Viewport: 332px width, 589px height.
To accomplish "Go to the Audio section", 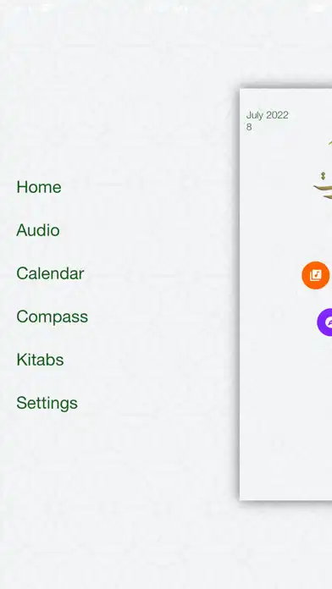I will point(38,230).
